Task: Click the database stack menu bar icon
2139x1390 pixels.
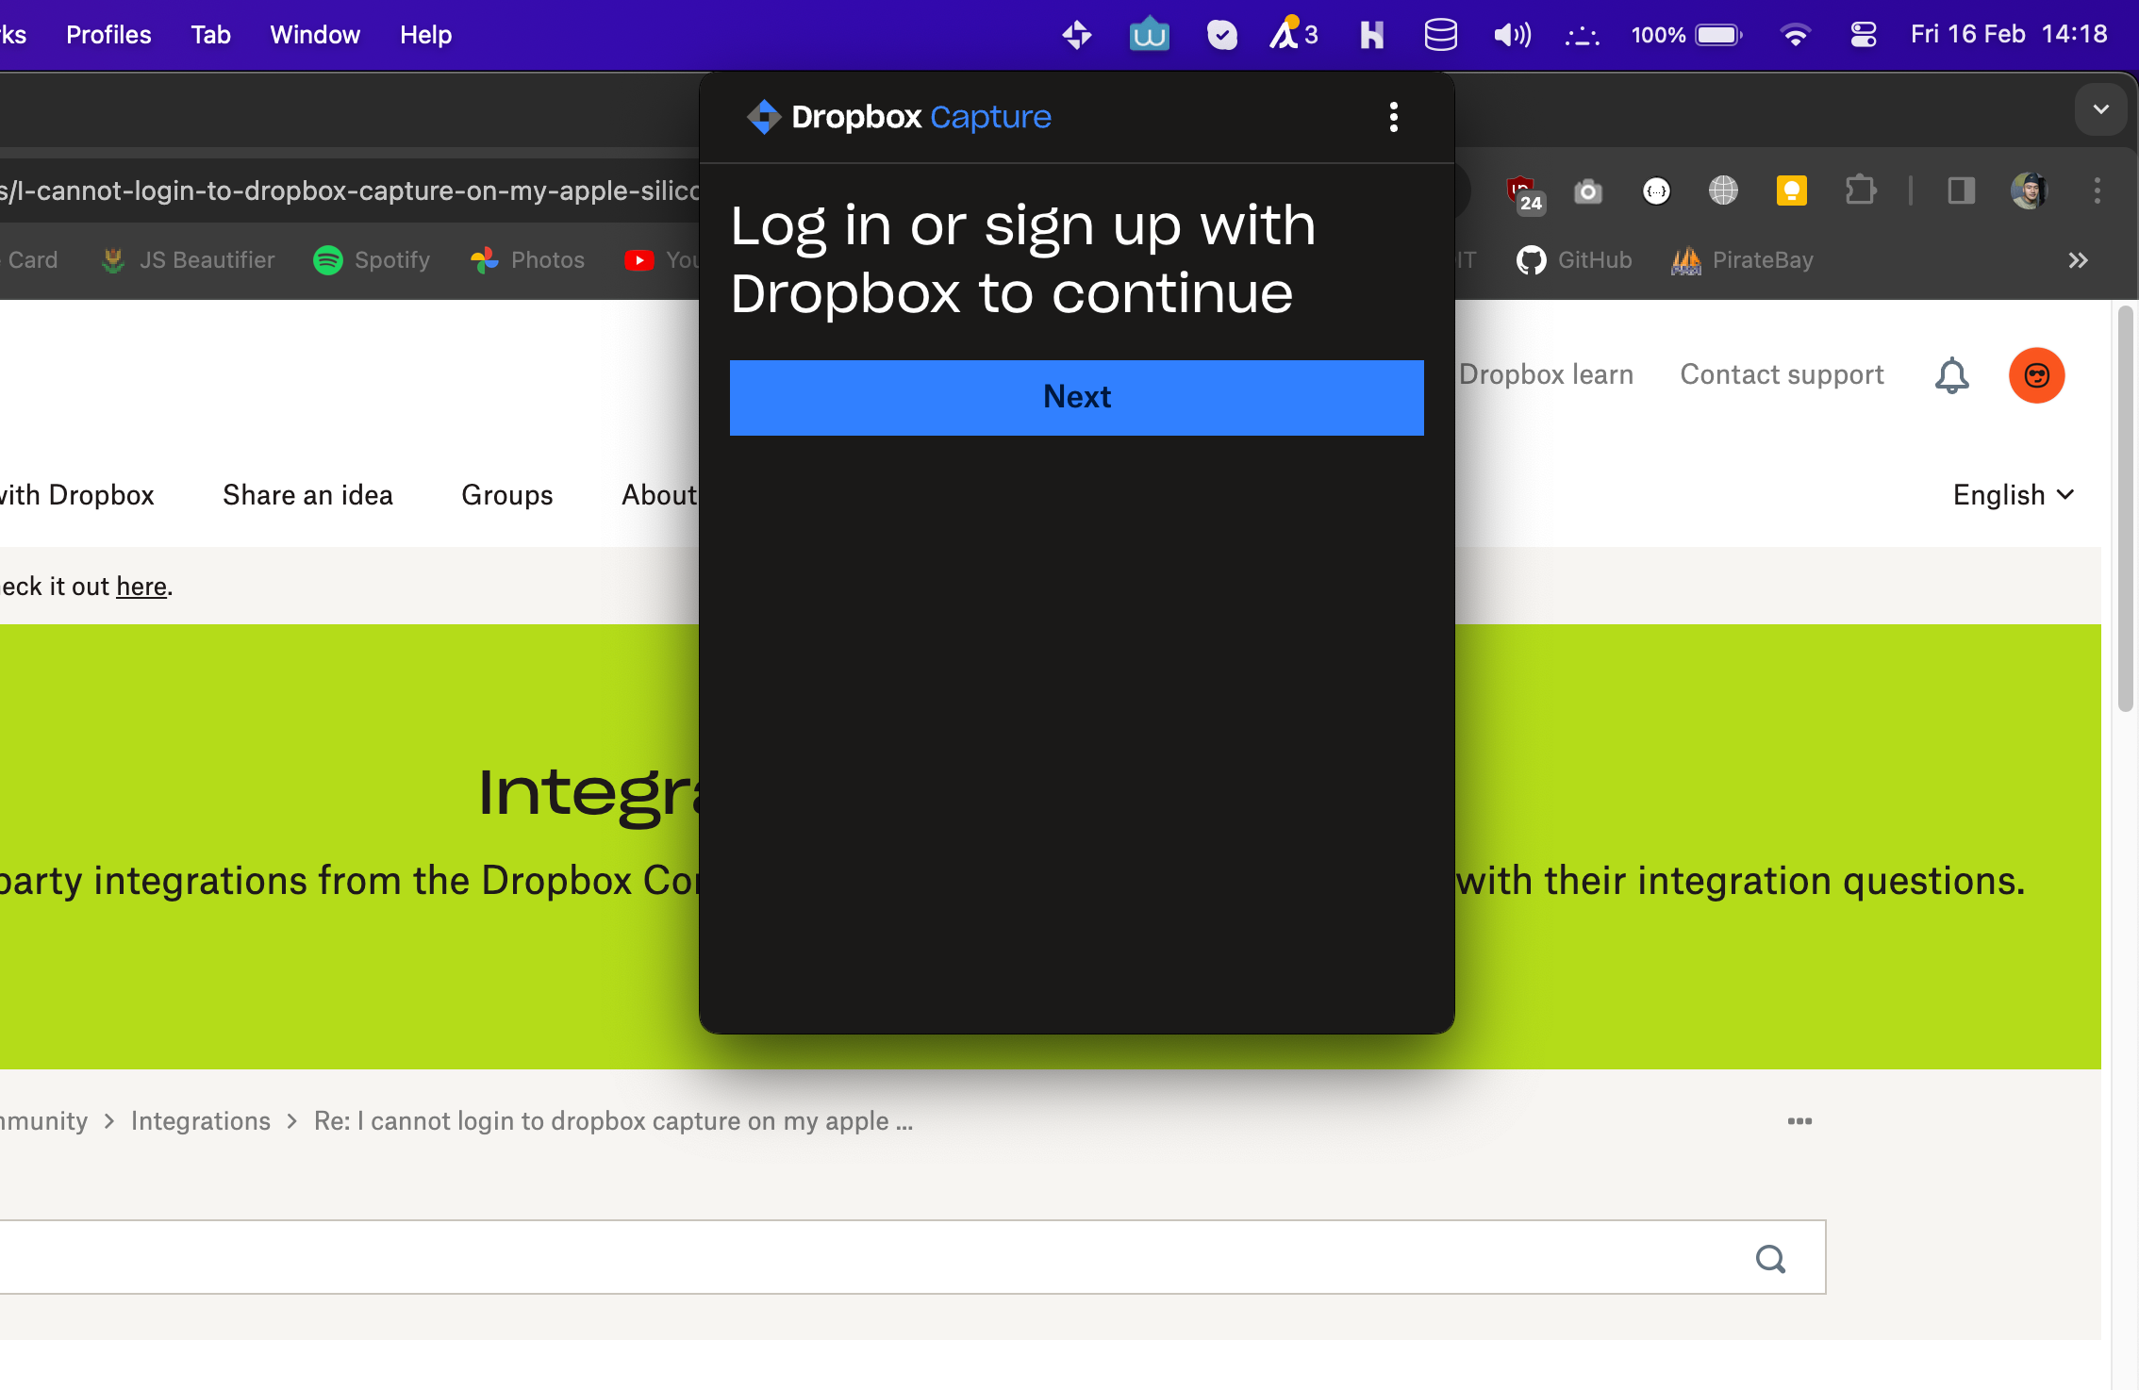Action: point(1440,35)
